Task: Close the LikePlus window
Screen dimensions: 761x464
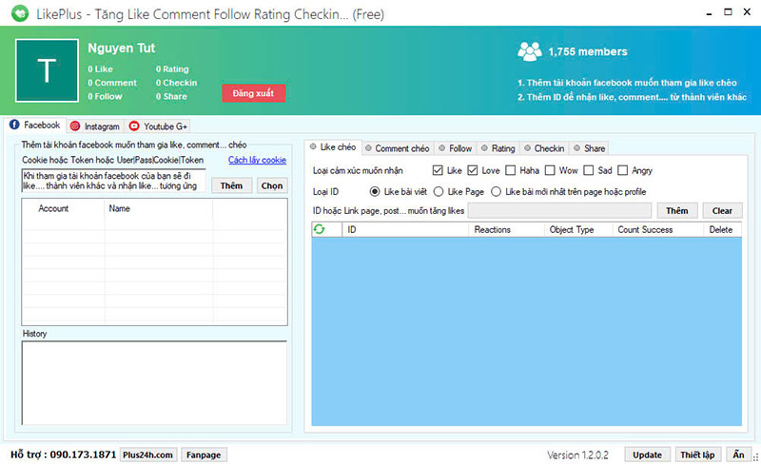Action: 747,11
